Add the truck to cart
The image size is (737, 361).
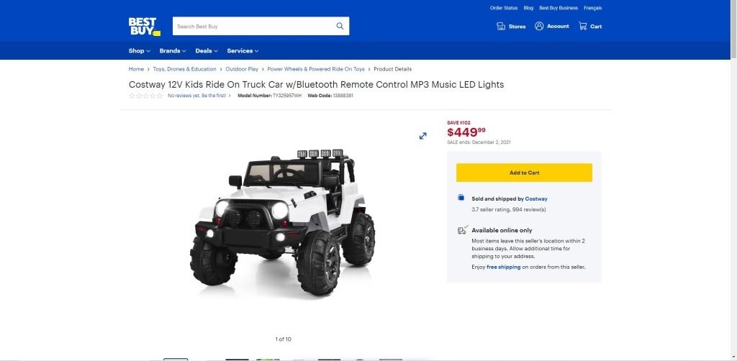pyautogui.click(x=524, y=173)
